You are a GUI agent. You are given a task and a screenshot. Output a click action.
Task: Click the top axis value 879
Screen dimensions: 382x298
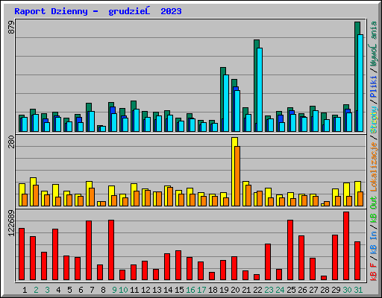point(11,28)
